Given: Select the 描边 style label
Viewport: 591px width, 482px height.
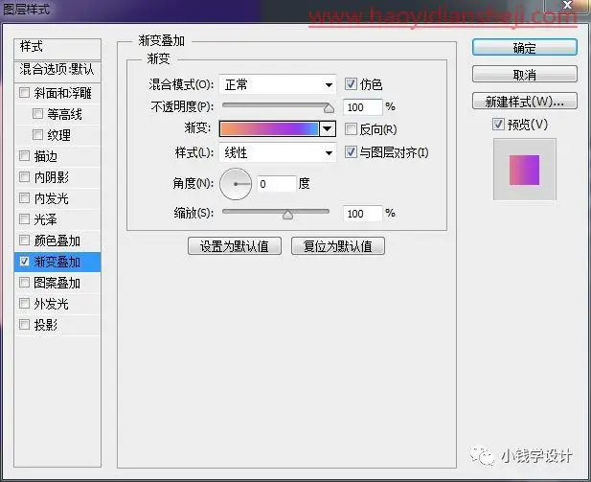Looking at the screenshot, I should pyautogui.click(x=46, y=156).
